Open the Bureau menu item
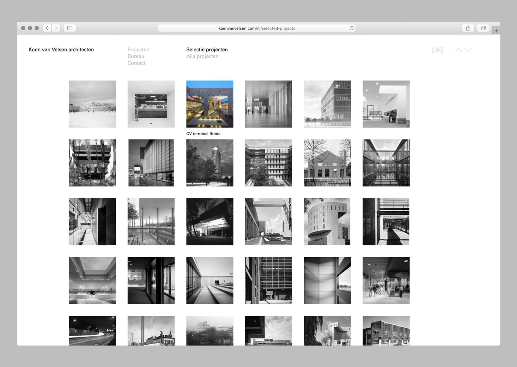This screenshot has height=367, width=517. click(136, 56)
